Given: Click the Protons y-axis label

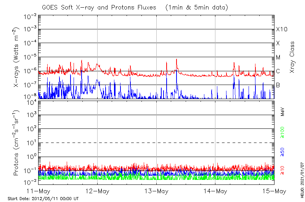Looking at the screenshot, I should (x=16, y=143).
